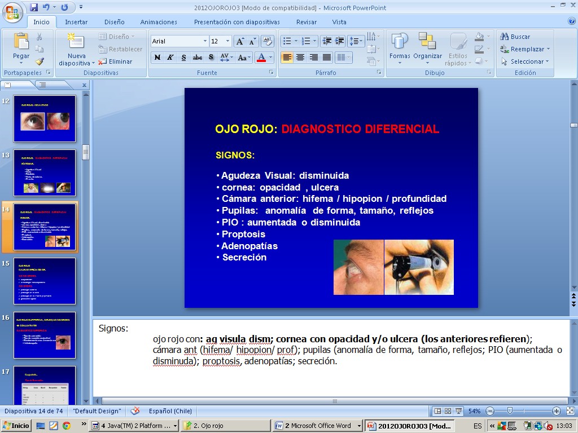Toggle italic (K) formatting
Image resolution: width=578 pixels, height=433 pixels.
click(x=170, y=58)
